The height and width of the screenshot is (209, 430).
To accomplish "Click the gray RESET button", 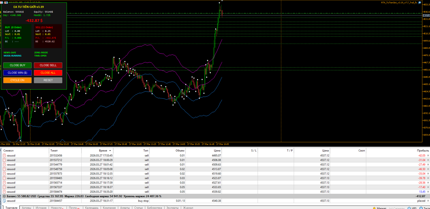I will pos(48,80).
